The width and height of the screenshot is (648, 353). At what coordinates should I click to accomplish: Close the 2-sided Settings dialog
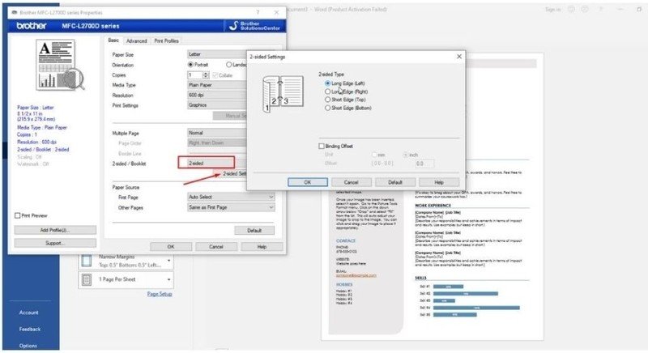(x=459, y=57)
